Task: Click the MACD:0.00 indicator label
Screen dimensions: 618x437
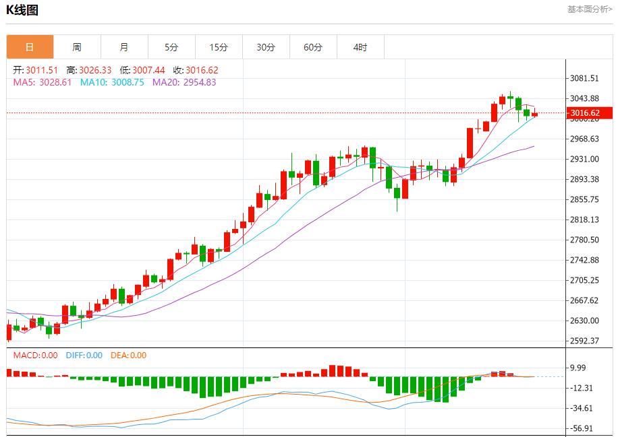Action: (36, 356)
